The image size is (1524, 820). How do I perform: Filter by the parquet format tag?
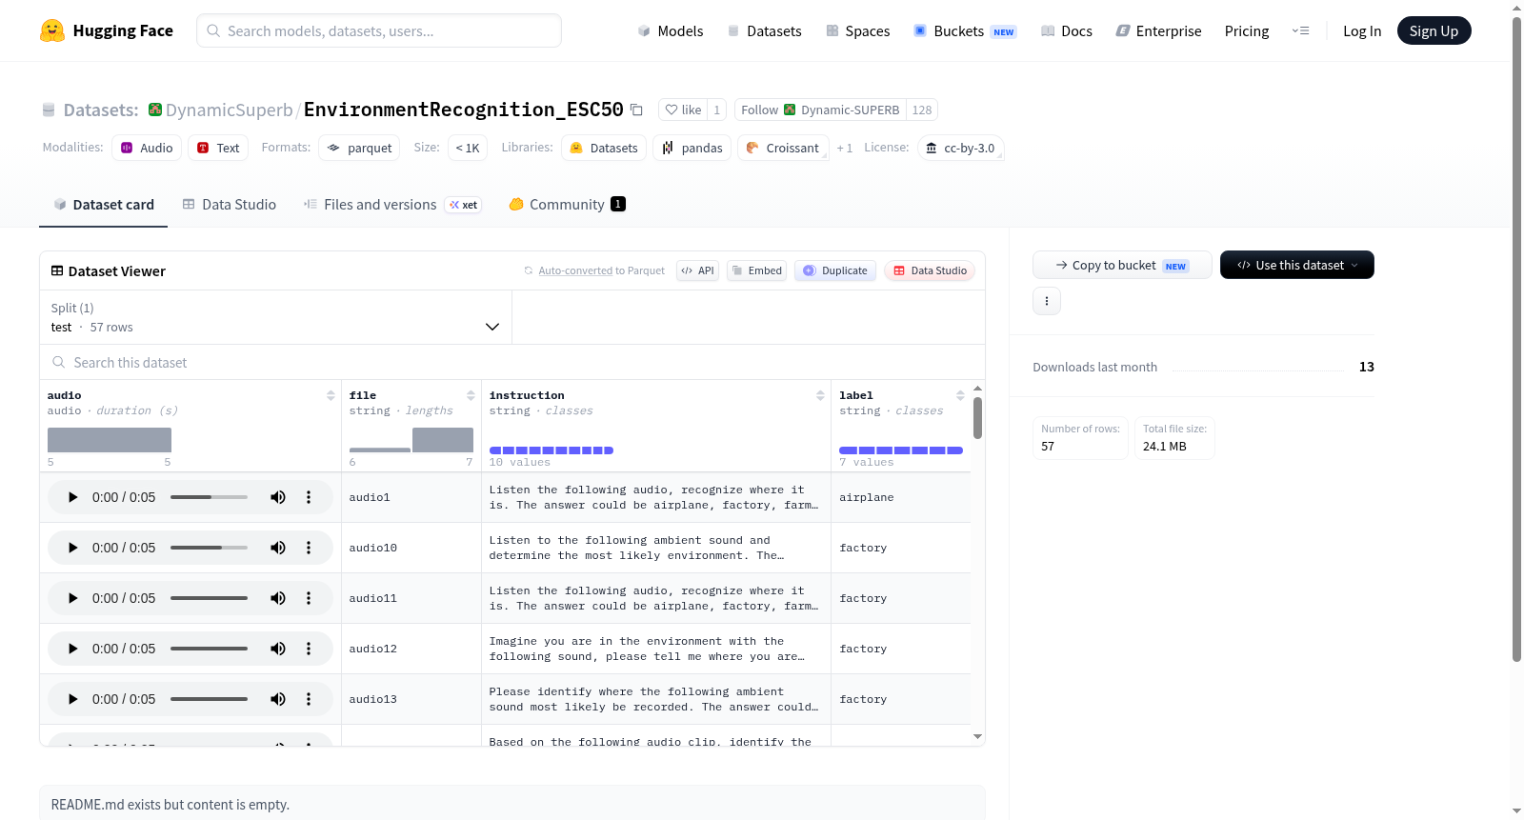point(359,148)
